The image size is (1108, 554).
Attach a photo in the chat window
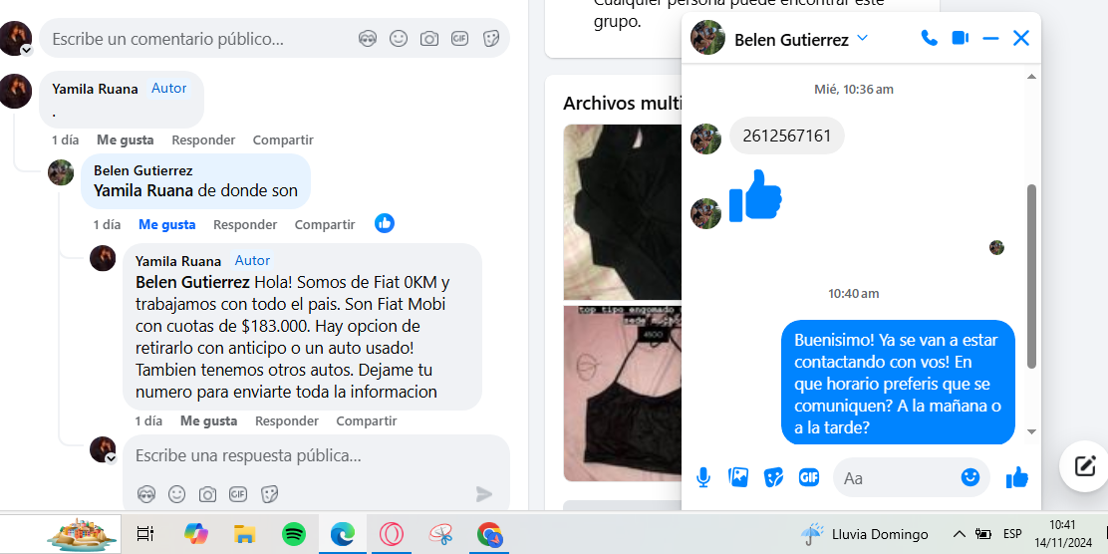coord(738,477)
